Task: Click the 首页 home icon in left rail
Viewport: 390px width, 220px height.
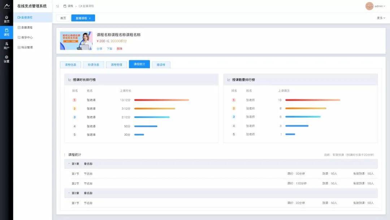Action: click(6, 17)
